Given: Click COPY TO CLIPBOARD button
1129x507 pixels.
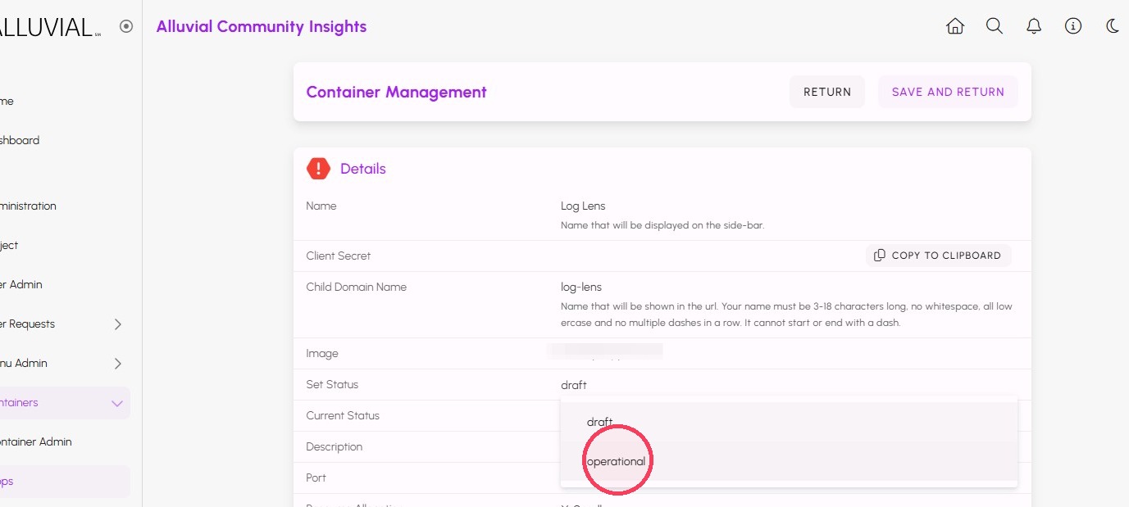Looking at the screenshot, I should [x=939, y=256].
